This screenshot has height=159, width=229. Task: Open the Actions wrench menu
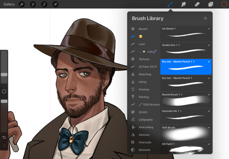tap(22, 4)
